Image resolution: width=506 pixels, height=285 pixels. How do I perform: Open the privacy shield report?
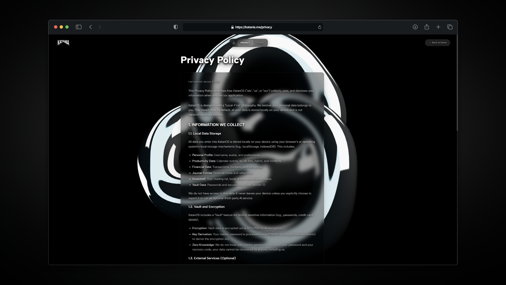pos(176,27)
